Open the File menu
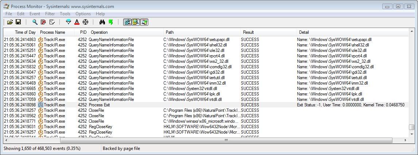 coord(8,14)
